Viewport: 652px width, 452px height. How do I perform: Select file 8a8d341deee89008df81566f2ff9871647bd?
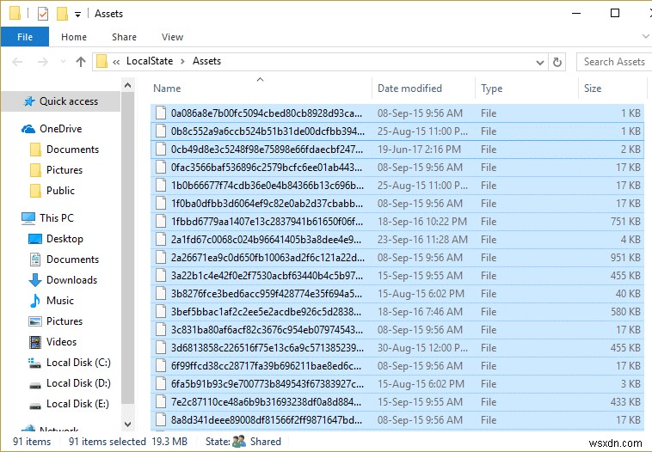tap(397, 420)
